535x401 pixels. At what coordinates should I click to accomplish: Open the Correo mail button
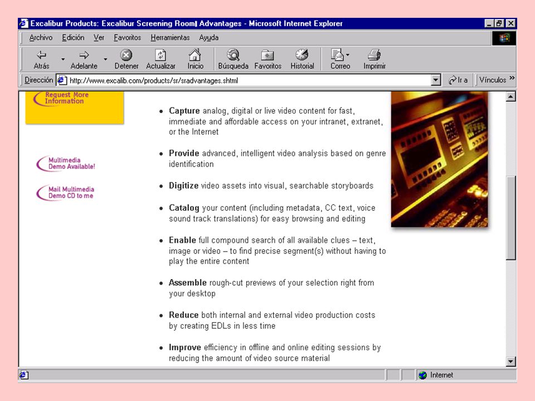340,60
